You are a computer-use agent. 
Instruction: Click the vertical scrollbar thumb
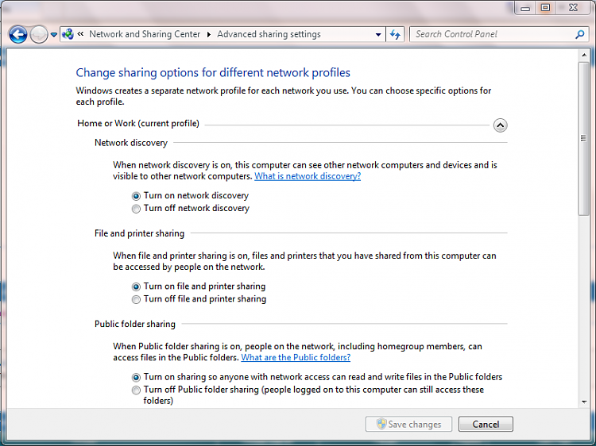point(584,139)
